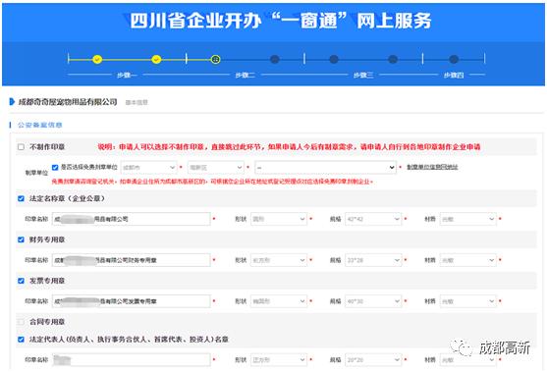Viewport: 547px width, 372px height.
Task: Uncheck the 发票专用章 checkbox
Action: (21, 281)
